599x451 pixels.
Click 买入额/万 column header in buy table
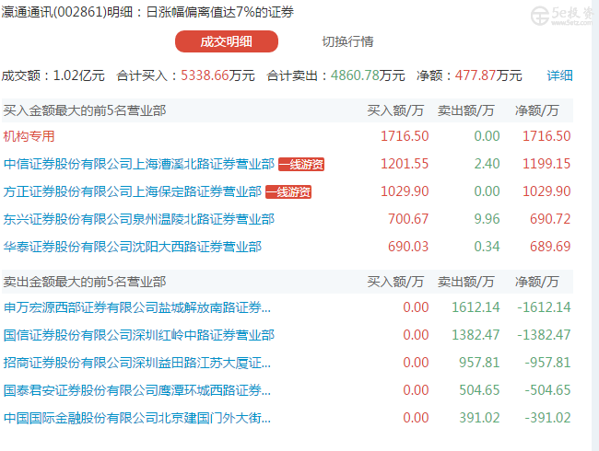395,110
